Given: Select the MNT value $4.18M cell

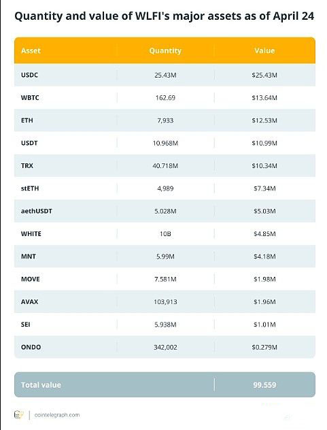Looking at the screenshot, I should point(264,257).
